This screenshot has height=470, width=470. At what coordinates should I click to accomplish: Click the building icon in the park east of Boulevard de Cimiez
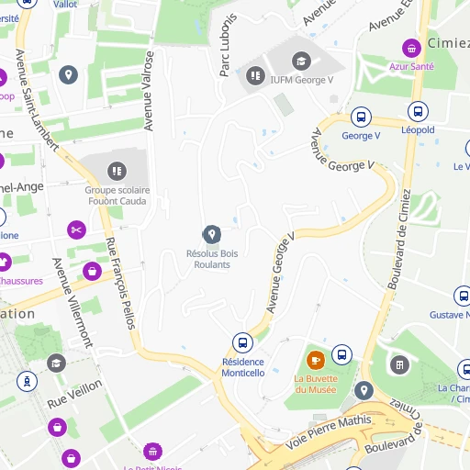tap(399, 365)
